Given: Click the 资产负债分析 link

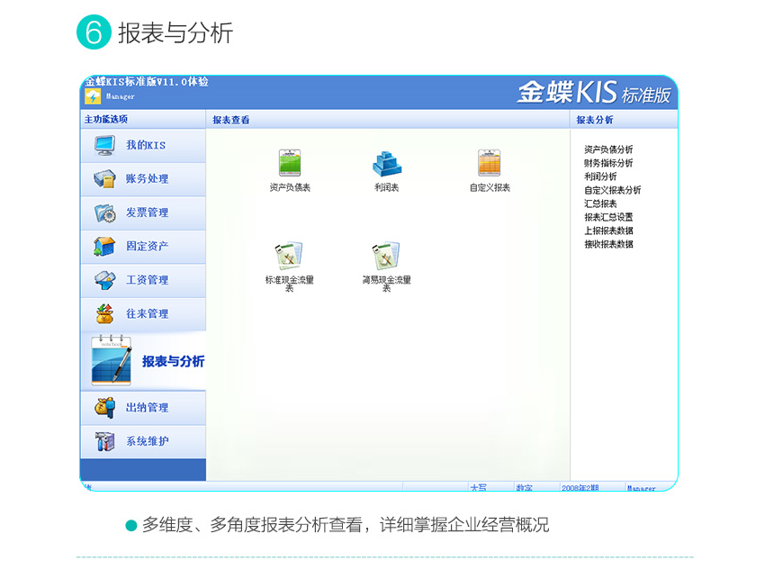Looking at the screenshot, I should coord(608,149).
